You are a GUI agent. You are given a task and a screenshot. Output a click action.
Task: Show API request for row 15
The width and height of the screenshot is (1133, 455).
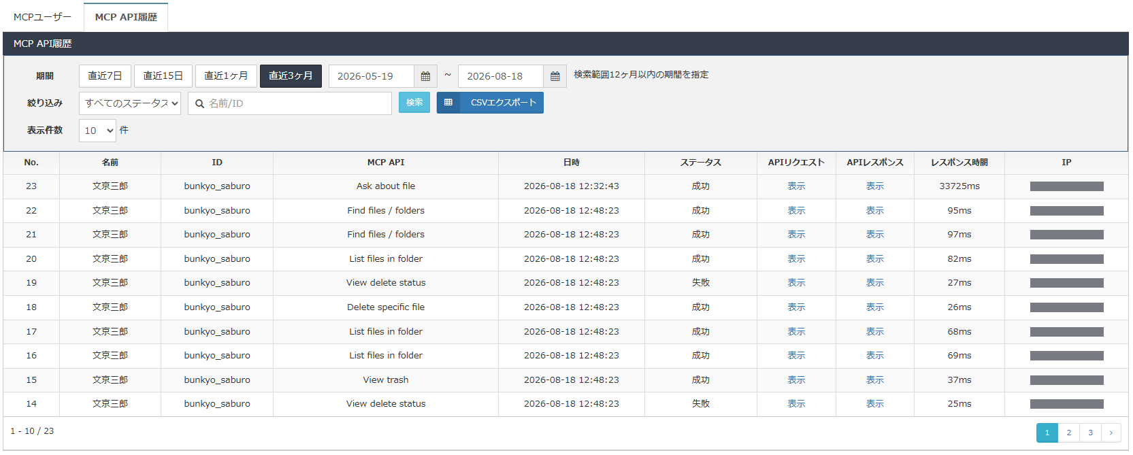point(796,380)
